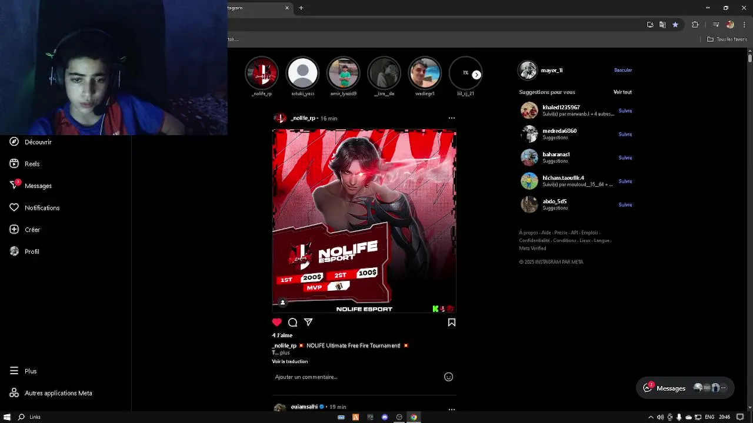Click Voir la traduction under the caption
The width and height of the screenshot is (753, 423).
pos(289,361)
